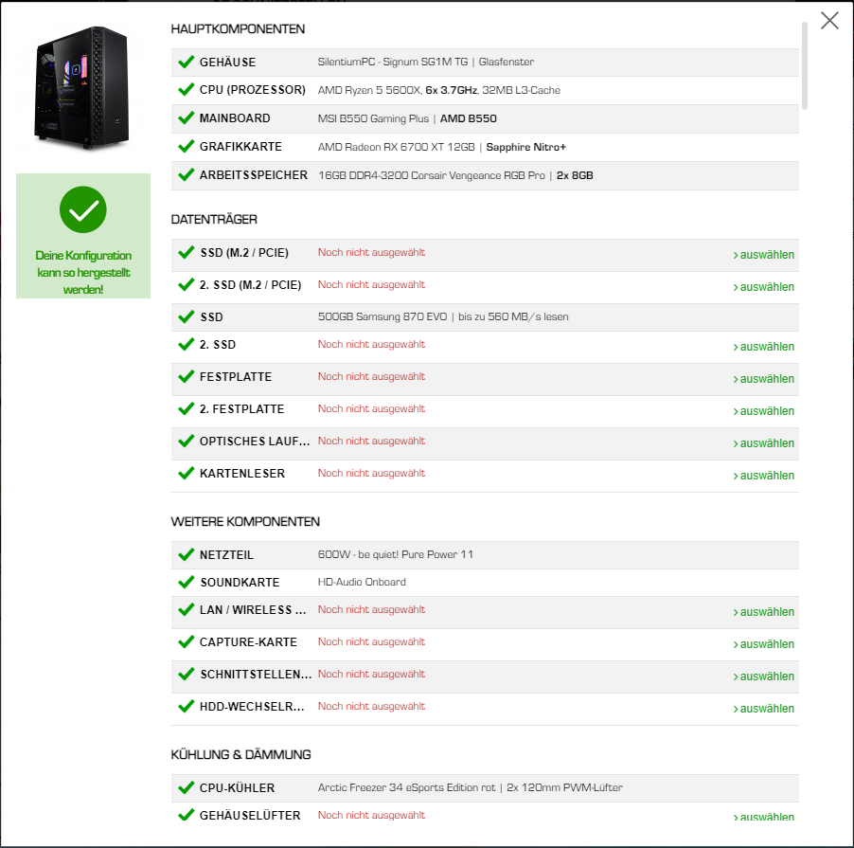Click the checkmark icon beside KARTENLESER
This screenshot has height=848, width=854.
click(x=187, y=473)
